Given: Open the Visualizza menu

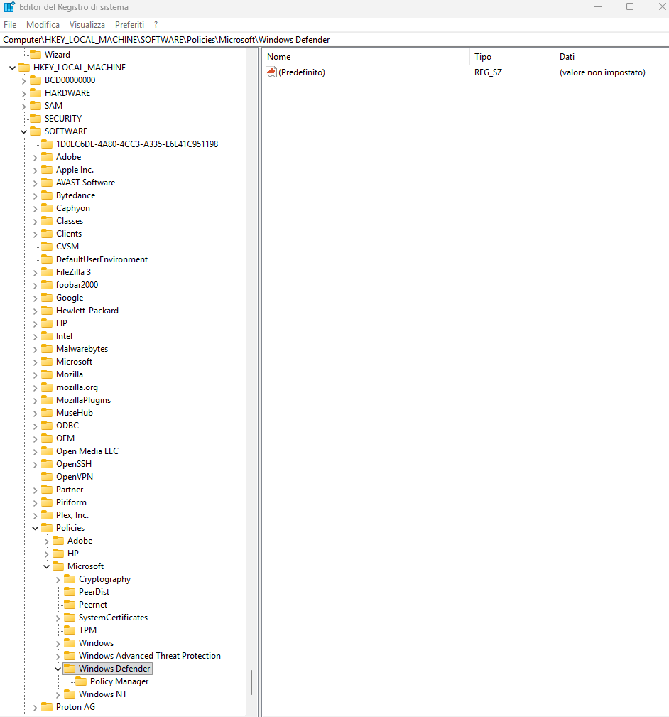Looking at the screenshot, I should coord(87,25).
